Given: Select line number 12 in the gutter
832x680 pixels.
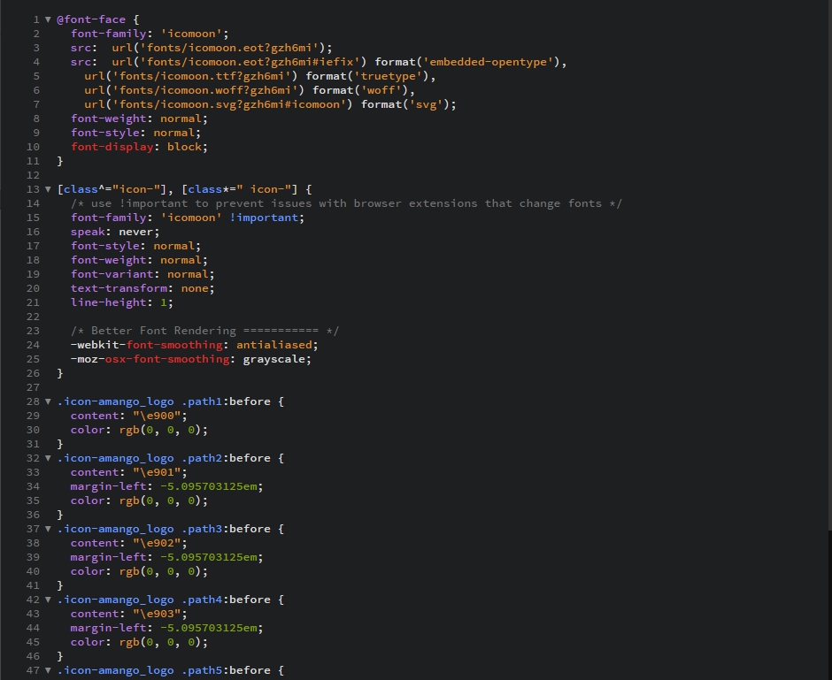Looking at the screenshot, I should pyautogui.click(x=33, y=175).
